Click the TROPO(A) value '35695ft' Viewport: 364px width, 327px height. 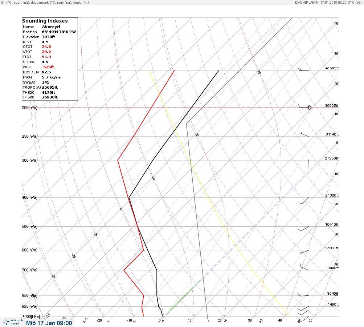coord(50,88)
